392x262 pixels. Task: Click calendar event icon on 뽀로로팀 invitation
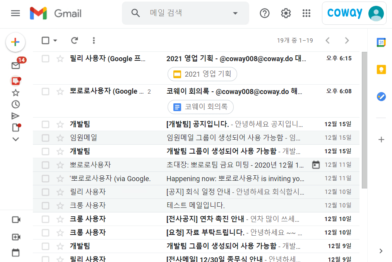pos(316,165)
